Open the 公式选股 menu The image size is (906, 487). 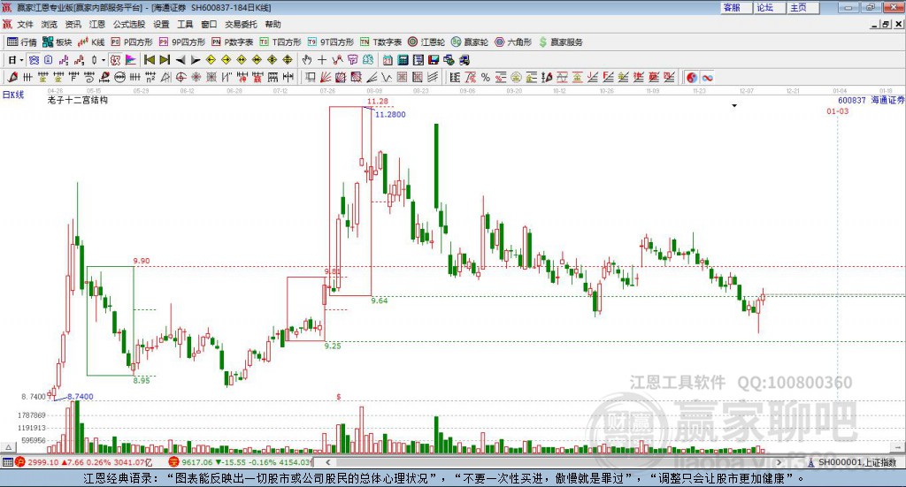[x=129, y=24]
